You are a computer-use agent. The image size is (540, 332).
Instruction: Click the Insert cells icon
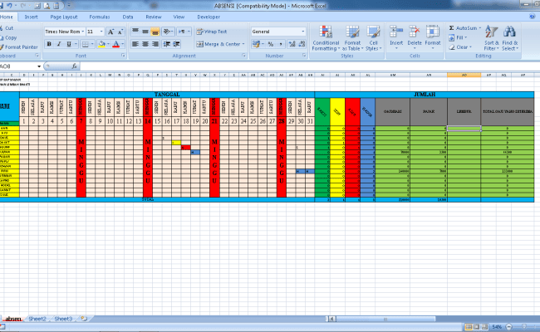pyautogui.click(x=396, y=34)
